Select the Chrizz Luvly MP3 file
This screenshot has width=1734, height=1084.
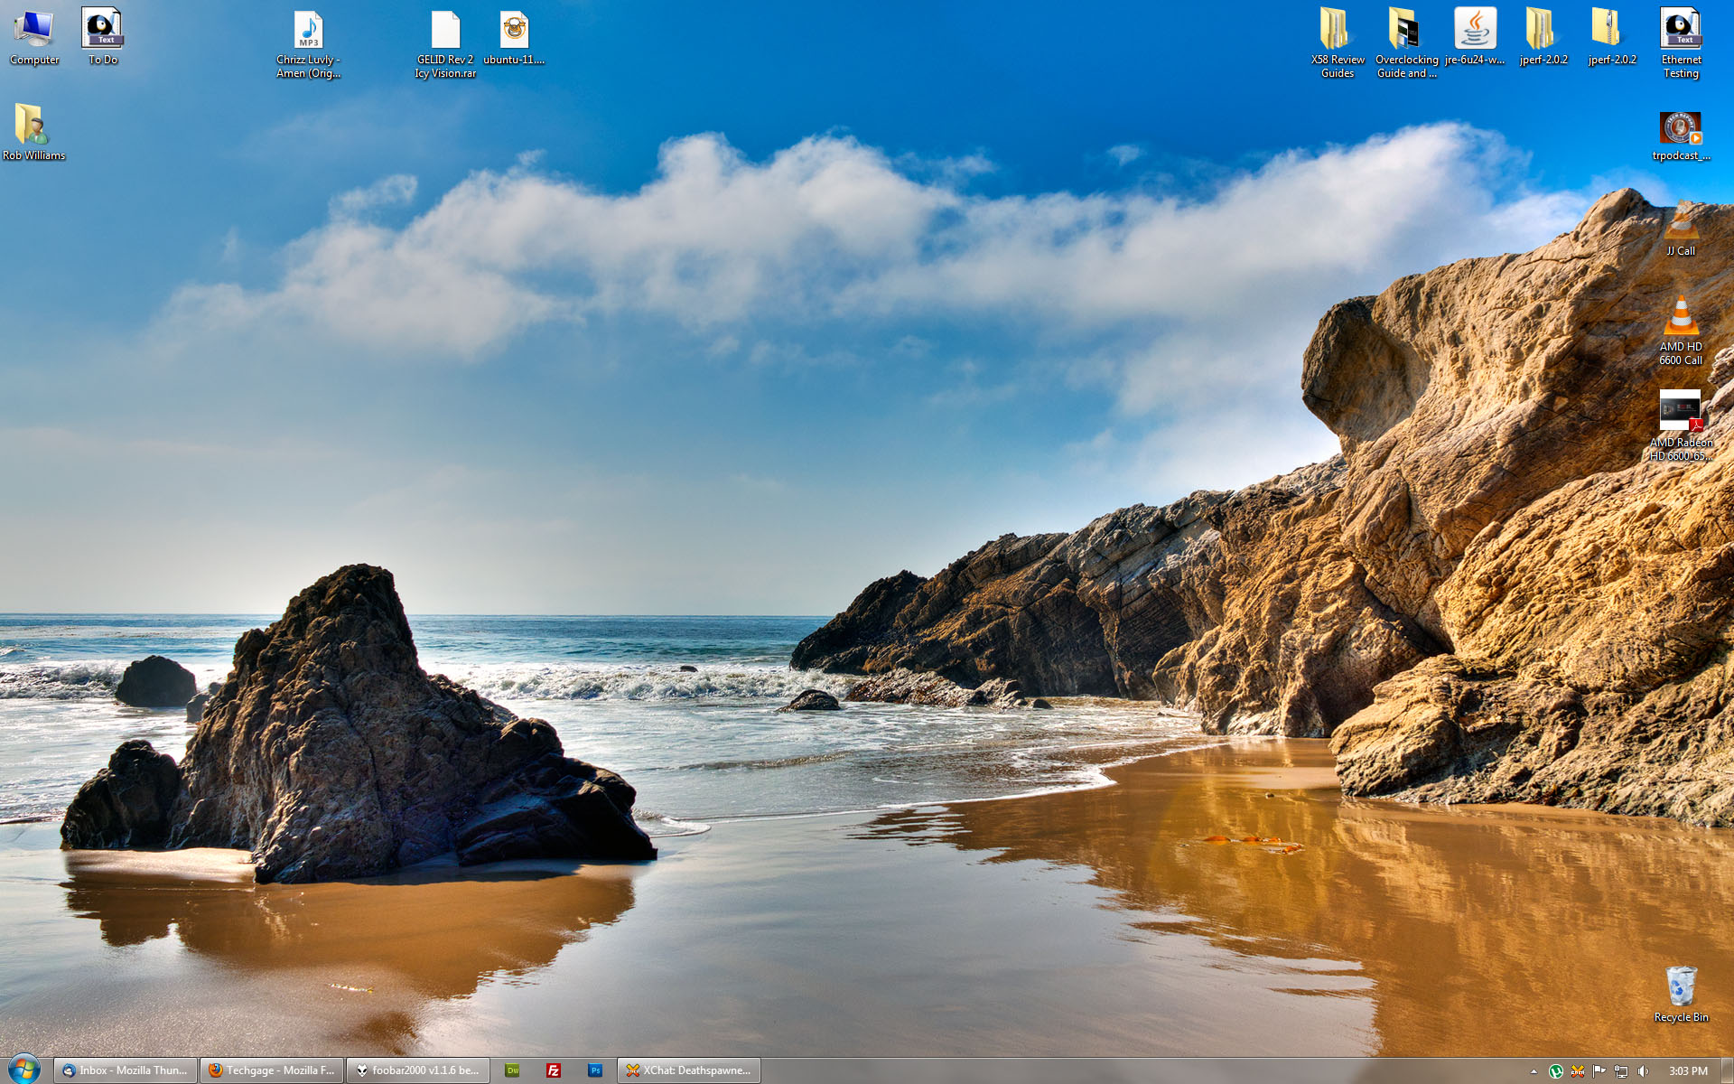(x=308, y=31)
